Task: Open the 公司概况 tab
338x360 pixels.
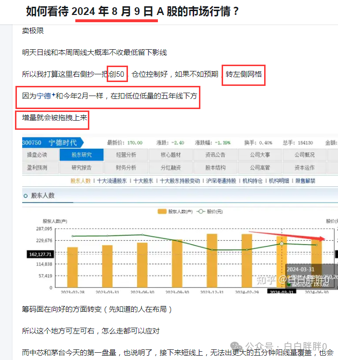Action: (305, 155)
